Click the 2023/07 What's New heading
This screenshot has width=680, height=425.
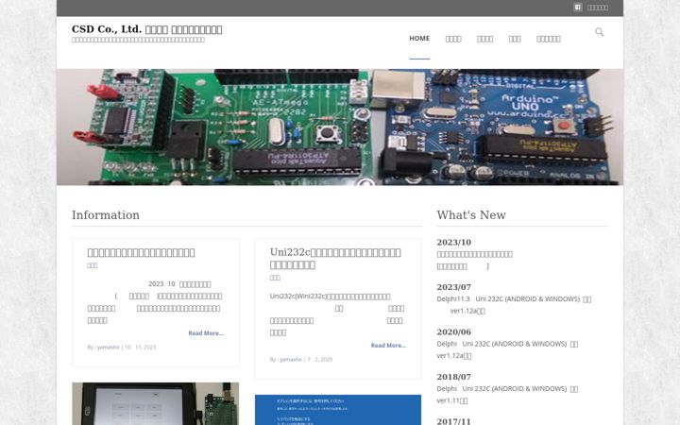tap(453, 287)
